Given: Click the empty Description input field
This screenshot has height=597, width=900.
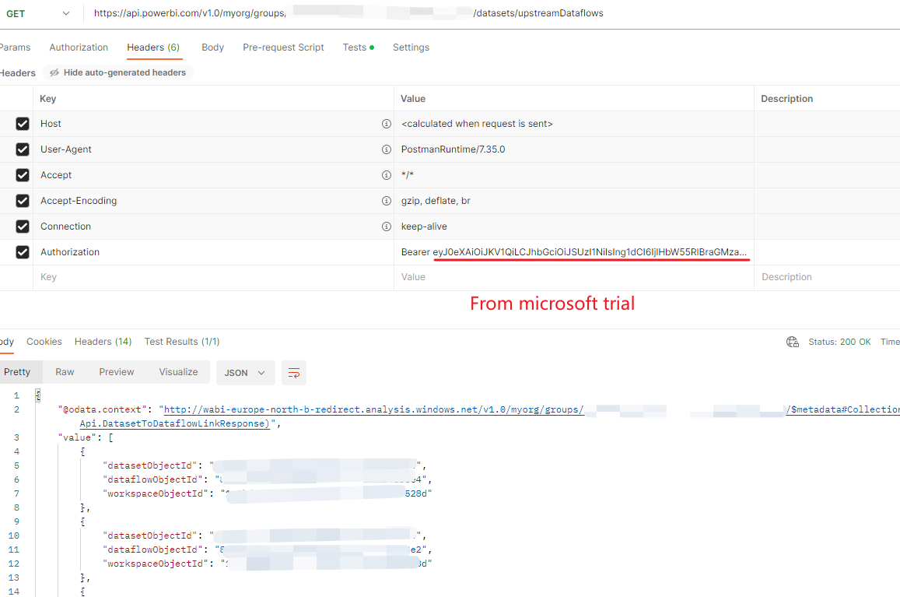Looking at the screenshot, I should pyautogui.click(x=827, y=277).
